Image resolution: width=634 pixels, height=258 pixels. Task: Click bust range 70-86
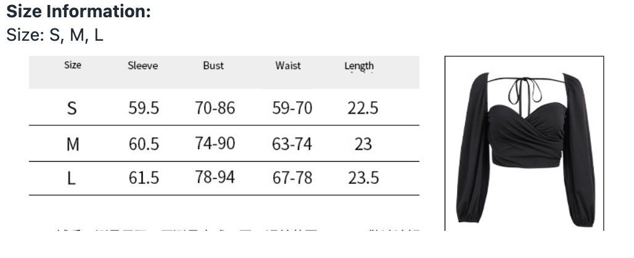[215, 108]
